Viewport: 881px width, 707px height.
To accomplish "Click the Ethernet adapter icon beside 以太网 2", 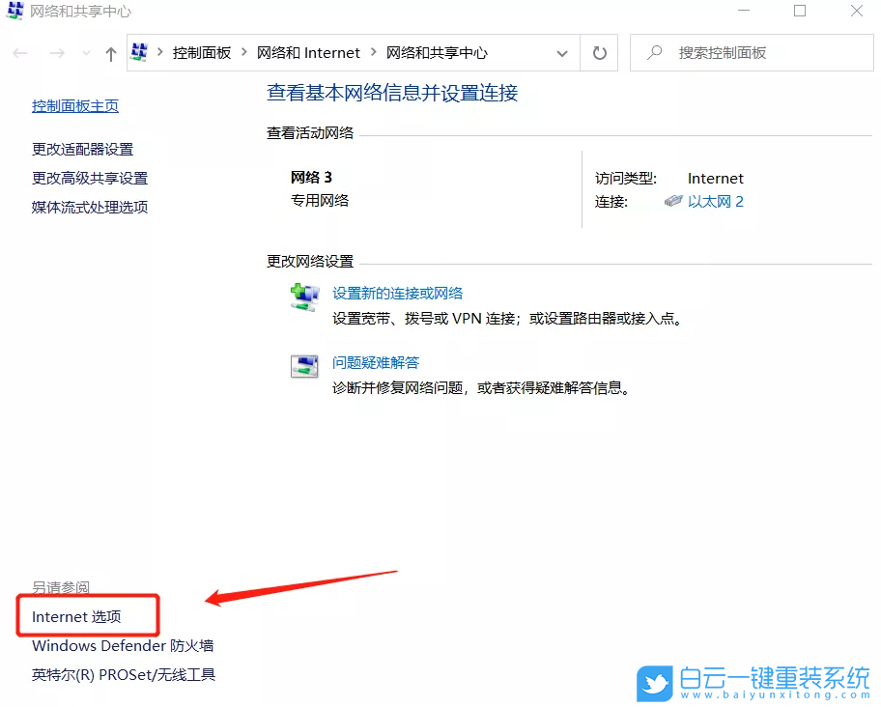I will click(x=672, y=201).
